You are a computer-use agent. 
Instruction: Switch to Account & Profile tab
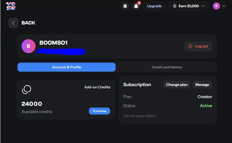coord(67,67)
